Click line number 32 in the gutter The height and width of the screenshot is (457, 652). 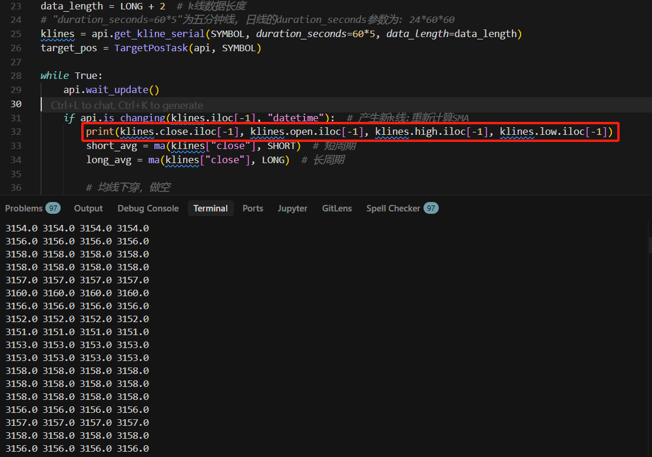[x=16, y=131]
